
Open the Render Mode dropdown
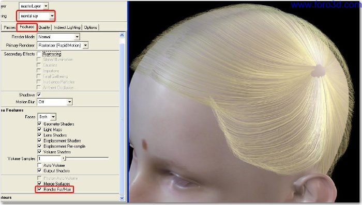[58, 37]
